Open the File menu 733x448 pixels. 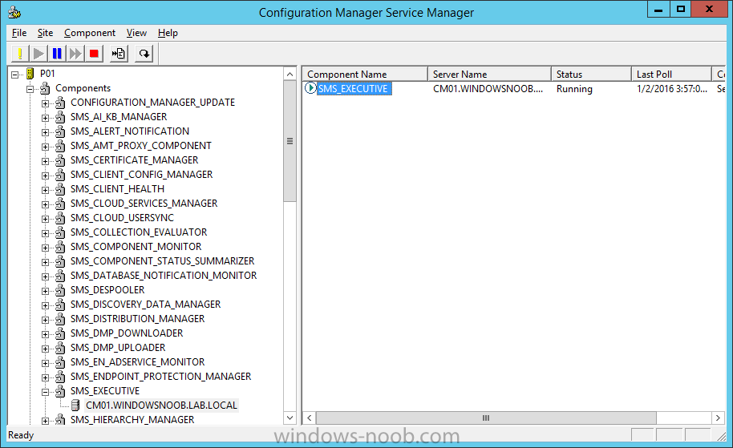19,33
